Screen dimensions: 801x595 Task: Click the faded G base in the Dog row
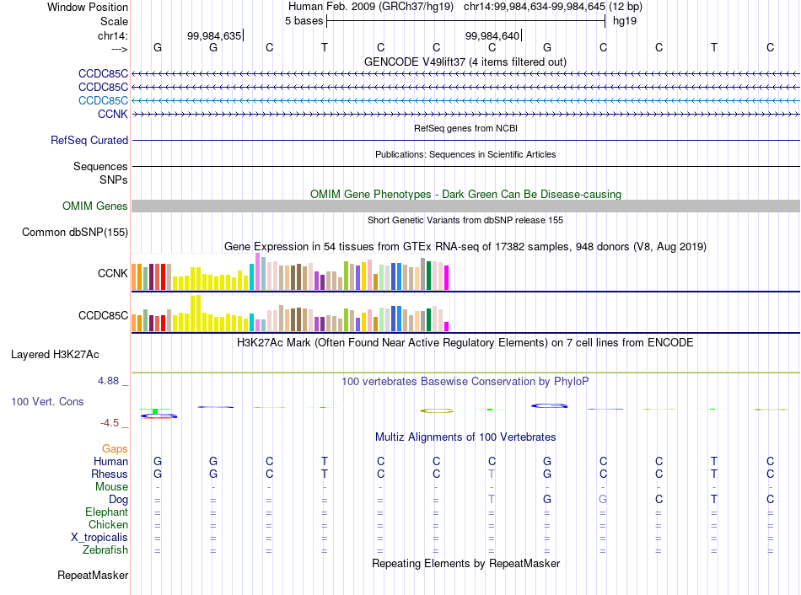click(603, 499)
